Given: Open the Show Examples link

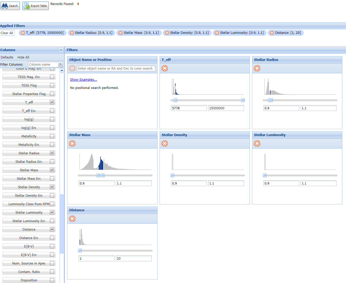Looking at the screenshot, I should [x=83, y=79].
